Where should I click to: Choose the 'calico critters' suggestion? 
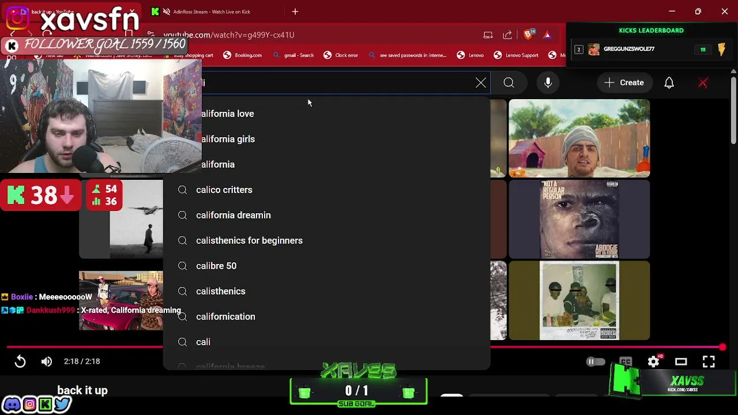coord(326,190)
